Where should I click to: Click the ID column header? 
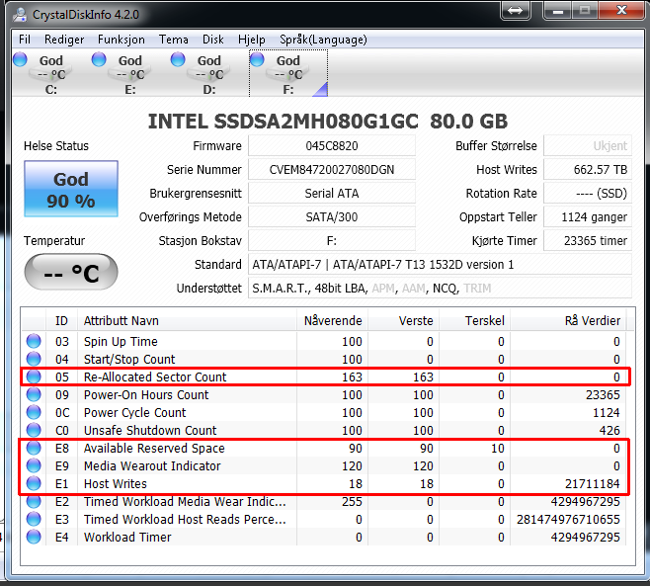click(61, 320)
